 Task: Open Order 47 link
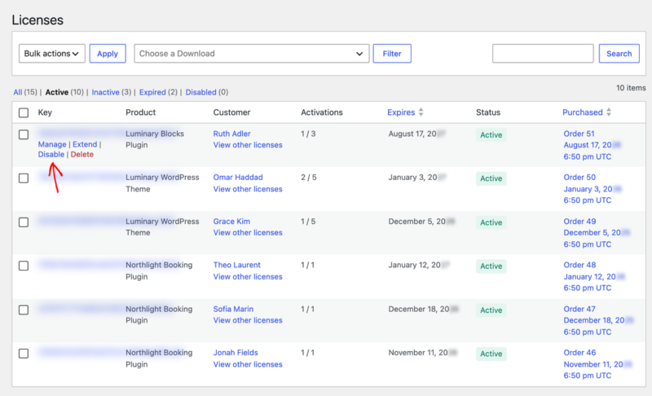point(579,309)
